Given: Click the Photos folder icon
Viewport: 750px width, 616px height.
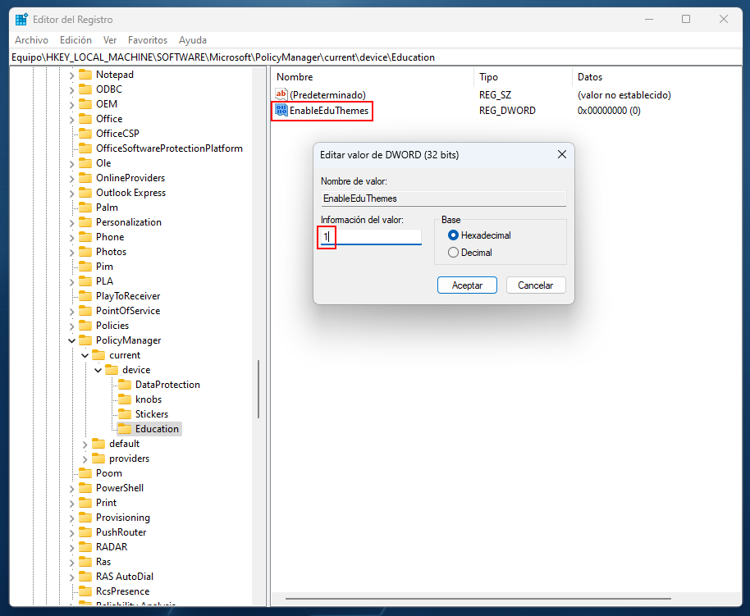Looking at the screenshot, I should click(x=85, y=252).
